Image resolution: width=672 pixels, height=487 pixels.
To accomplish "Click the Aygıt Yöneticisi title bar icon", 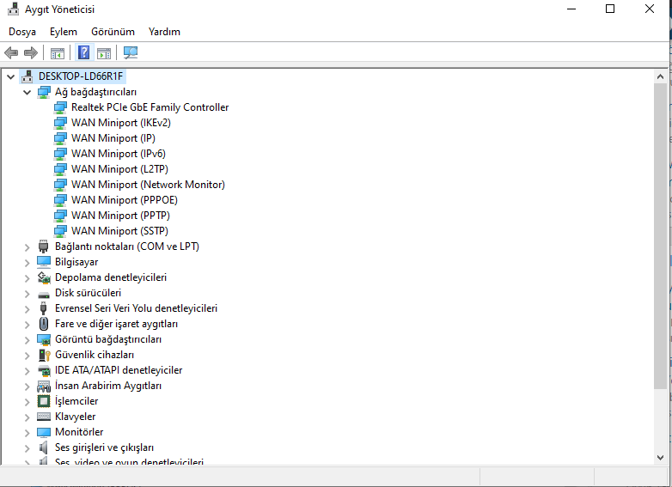I will click(13, 9).
